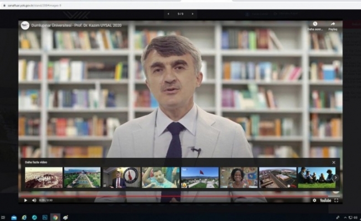Play the video with the play button
This screenshot has width=361, height=221.
click(25, 200)
